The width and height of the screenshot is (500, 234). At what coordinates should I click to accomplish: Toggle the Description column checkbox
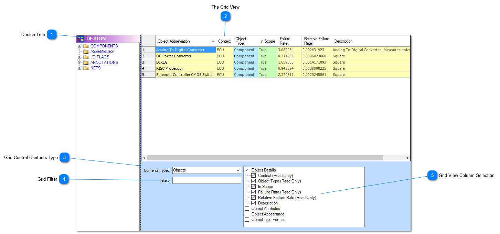(254, 203)
